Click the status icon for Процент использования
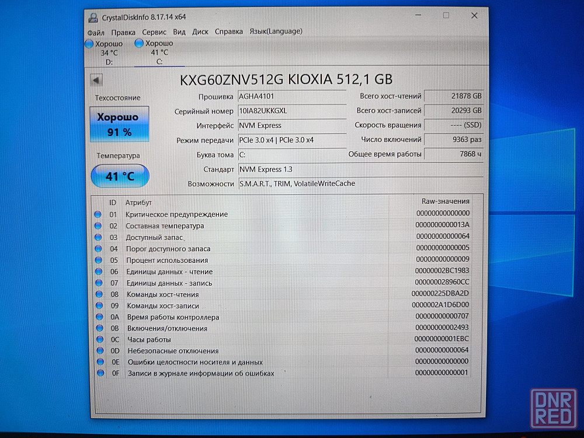The width and height of the screenshot is (584, 438). [x=98, y=260]
